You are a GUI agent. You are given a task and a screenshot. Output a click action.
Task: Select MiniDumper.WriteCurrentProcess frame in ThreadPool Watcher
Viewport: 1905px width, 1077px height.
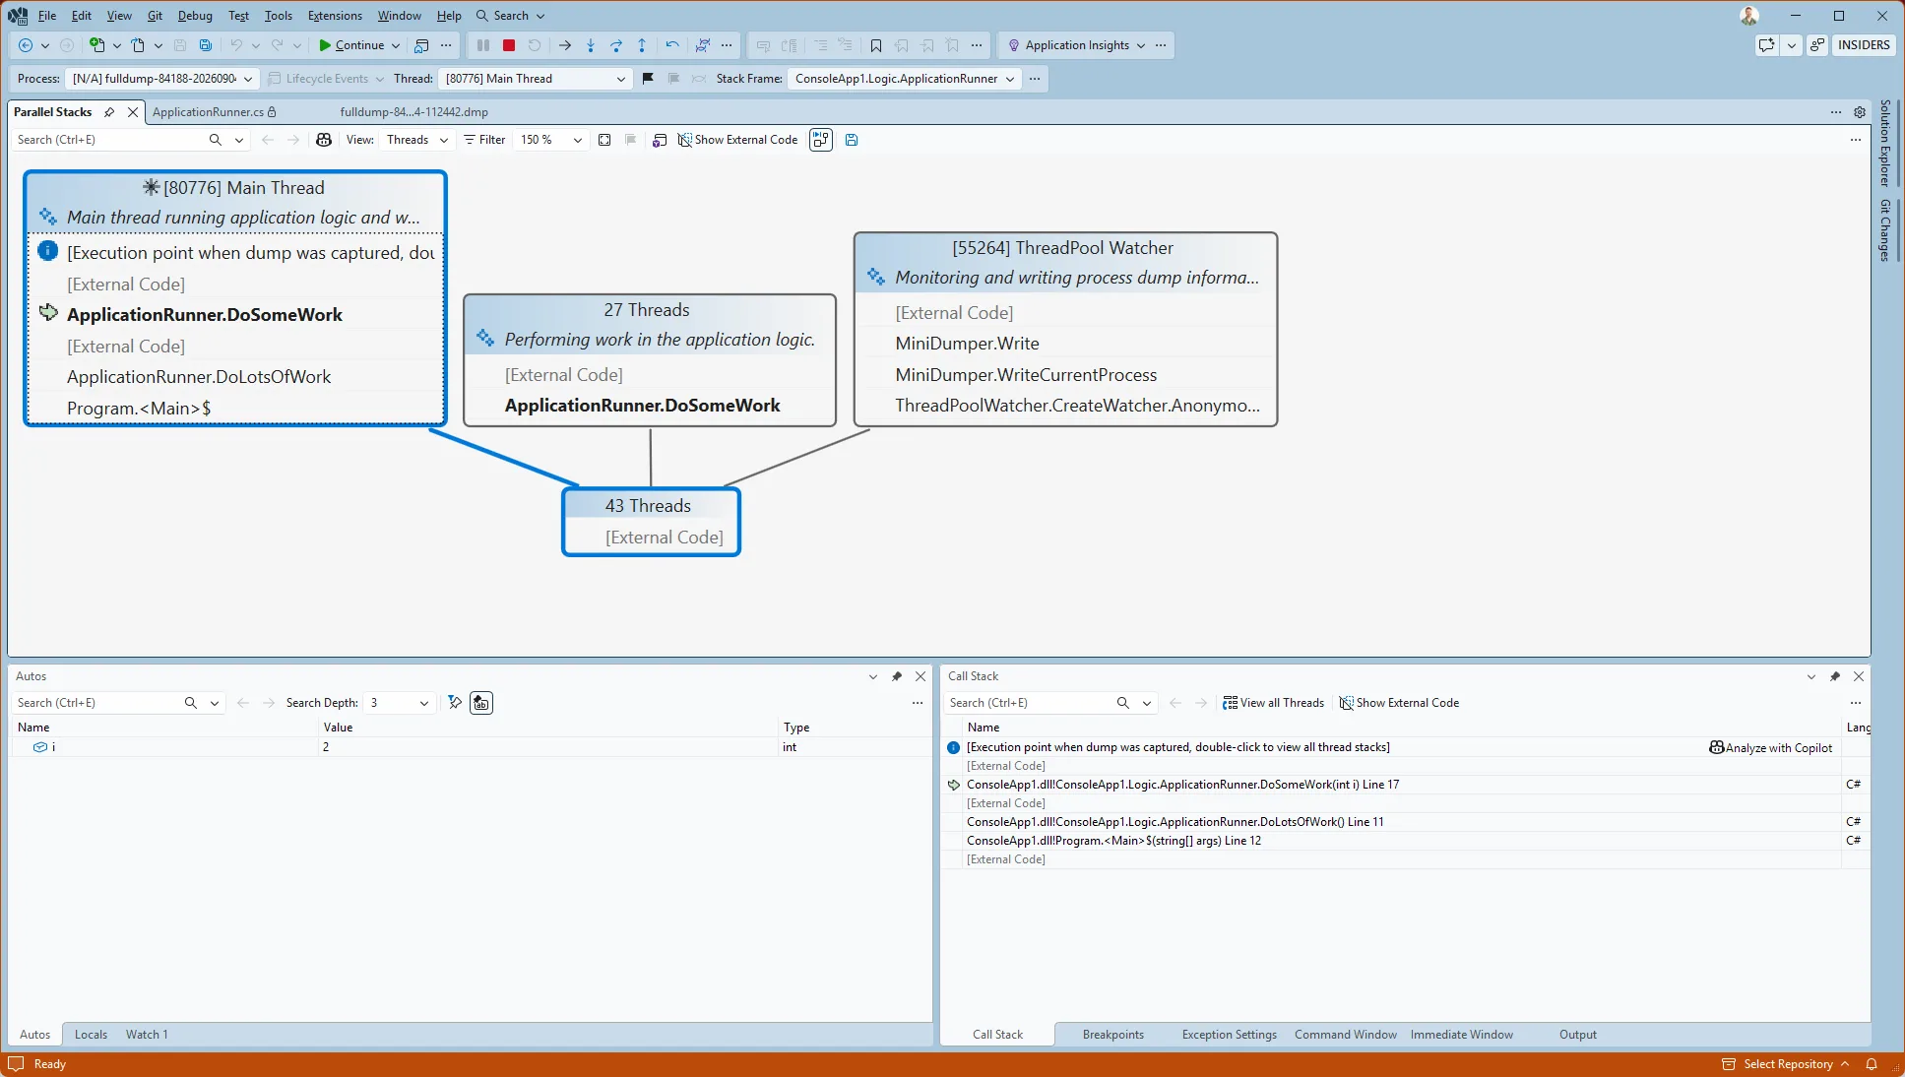click(1026, 375)
